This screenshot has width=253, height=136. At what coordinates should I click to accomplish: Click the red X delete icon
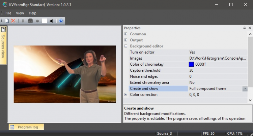pyautogui.click(x=13, y=21)
